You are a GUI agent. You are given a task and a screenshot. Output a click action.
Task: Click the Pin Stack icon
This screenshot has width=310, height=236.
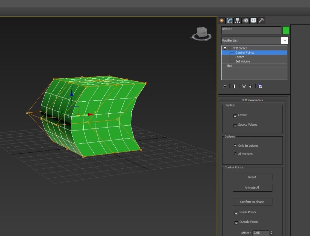tap(225, 86)
